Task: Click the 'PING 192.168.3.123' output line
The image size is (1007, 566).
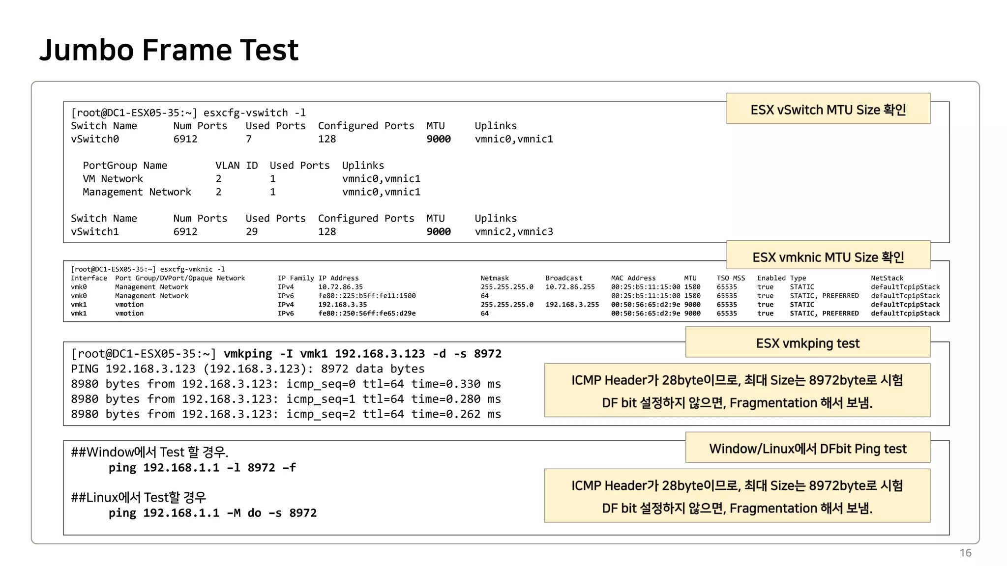Action: pyautogui.click(x=247, y=369)
